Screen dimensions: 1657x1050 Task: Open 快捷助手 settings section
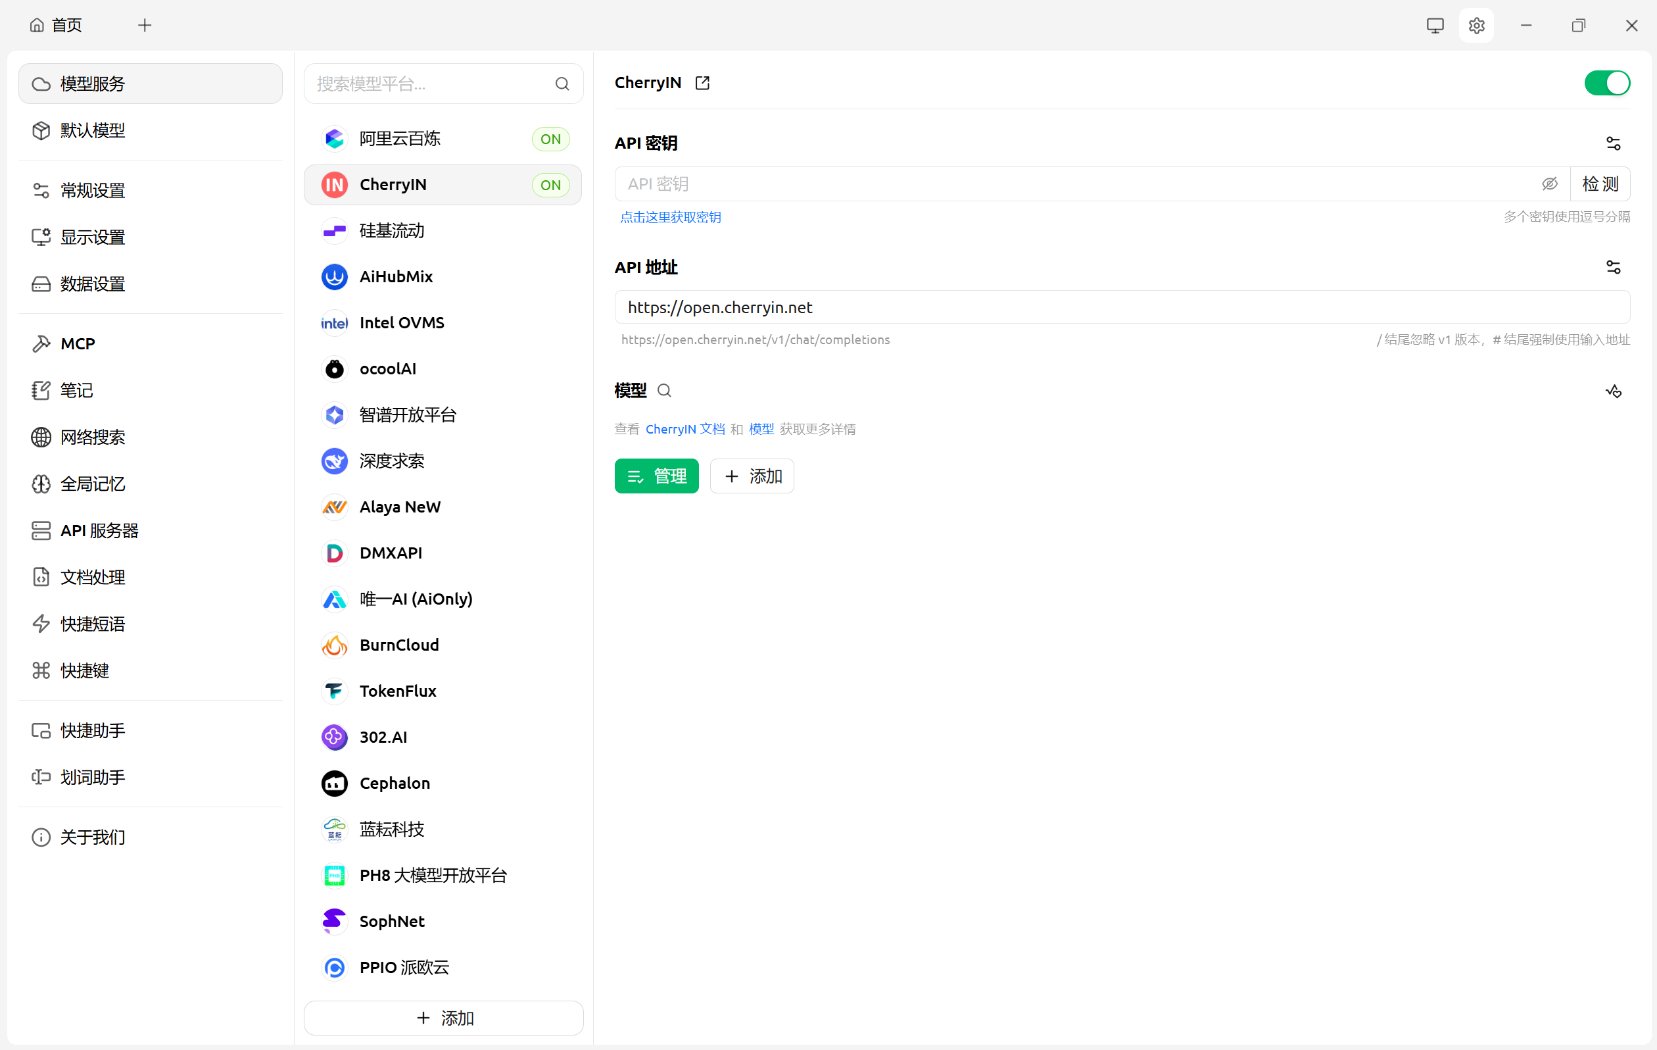pos(151,730)
